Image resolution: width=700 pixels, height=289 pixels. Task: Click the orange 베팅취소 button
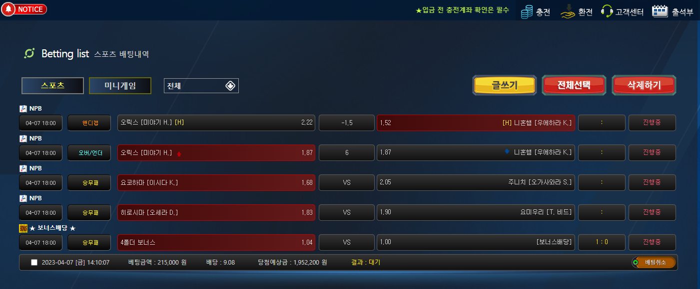click(654, 263)
